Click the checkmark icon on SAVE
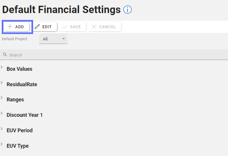The image size is (228, 156). pos(65,27)
